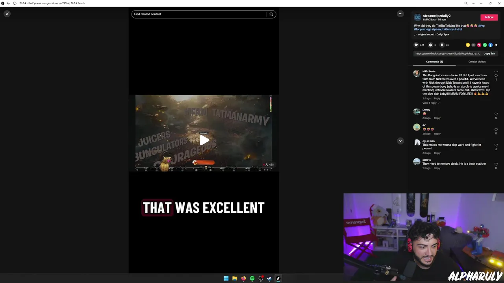
Task: Like salts45's comment with heart
Action: [x=496, y=164]
